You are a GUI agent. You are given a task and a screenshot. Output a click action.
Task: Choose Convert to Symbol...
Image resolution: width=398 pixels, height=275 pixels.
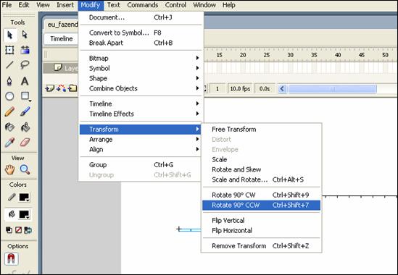pos(141,33)
